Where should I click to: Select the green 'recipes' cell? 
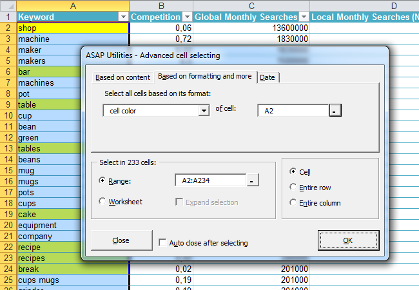[x=50, y=258]
